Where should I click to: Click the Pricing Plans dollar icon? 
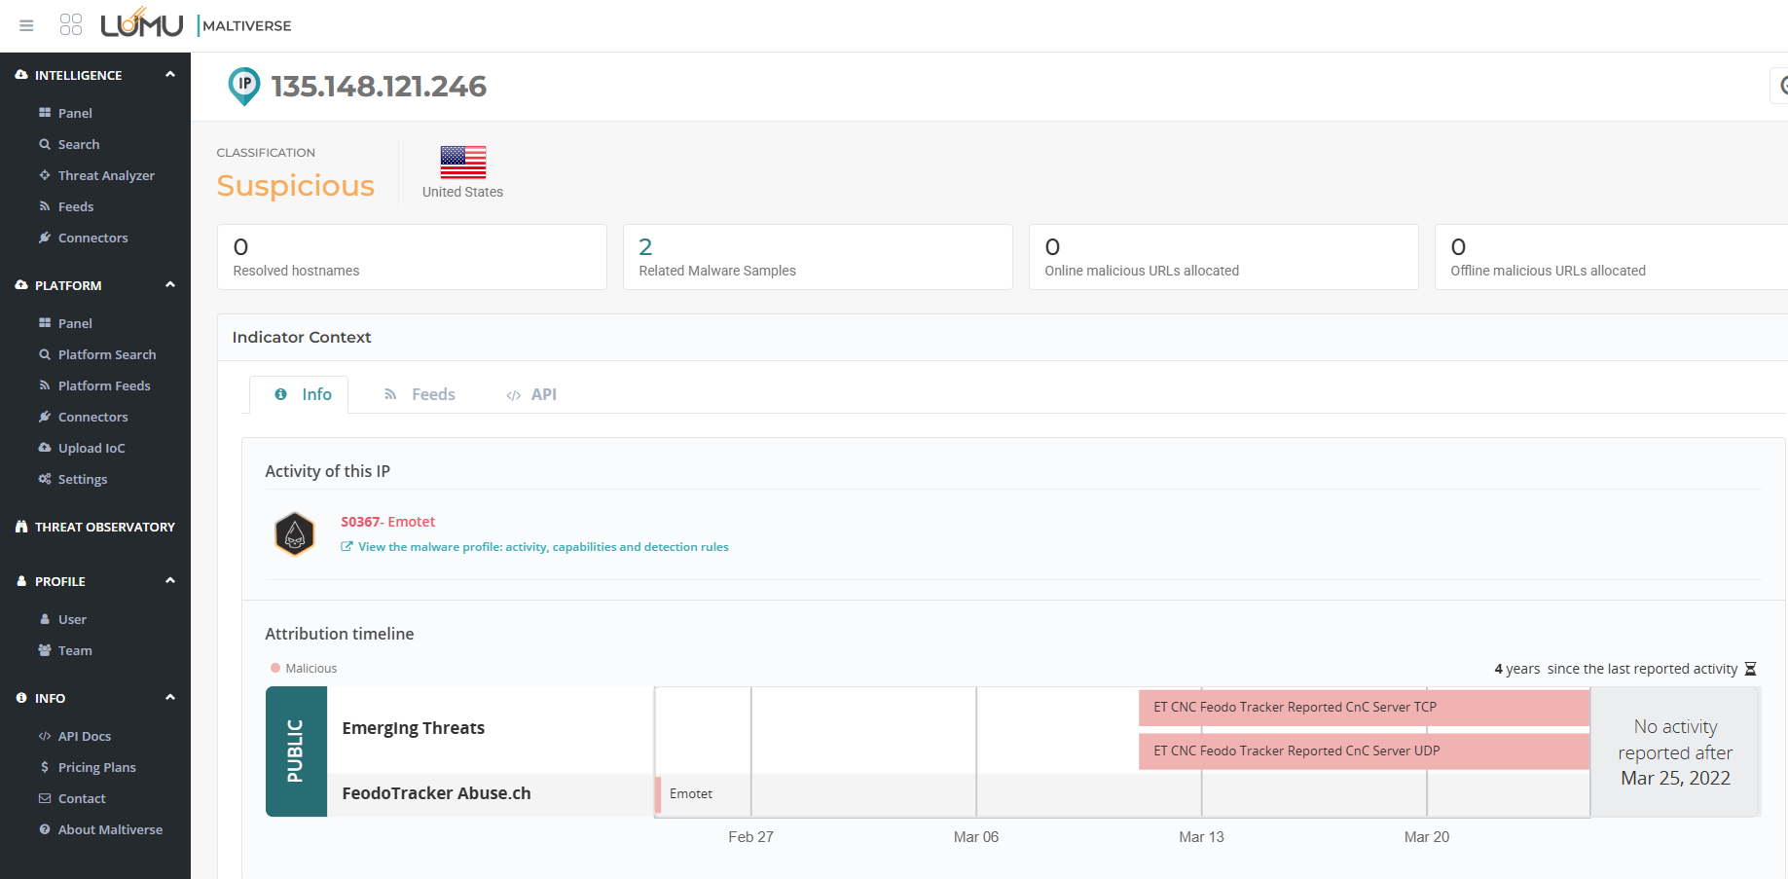click(x=45, y=767)
